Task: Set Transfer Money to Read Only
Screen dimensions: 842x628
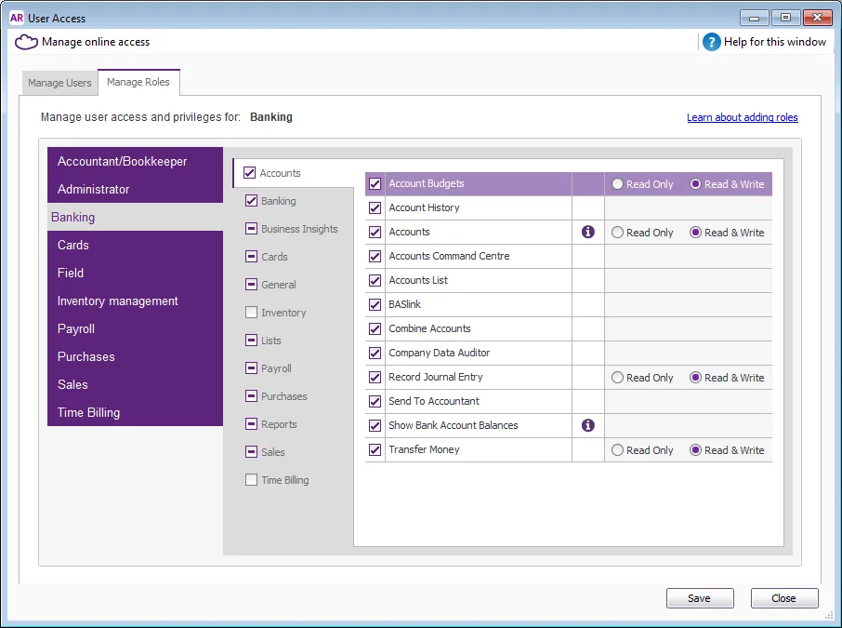Action: click(617, 450)
